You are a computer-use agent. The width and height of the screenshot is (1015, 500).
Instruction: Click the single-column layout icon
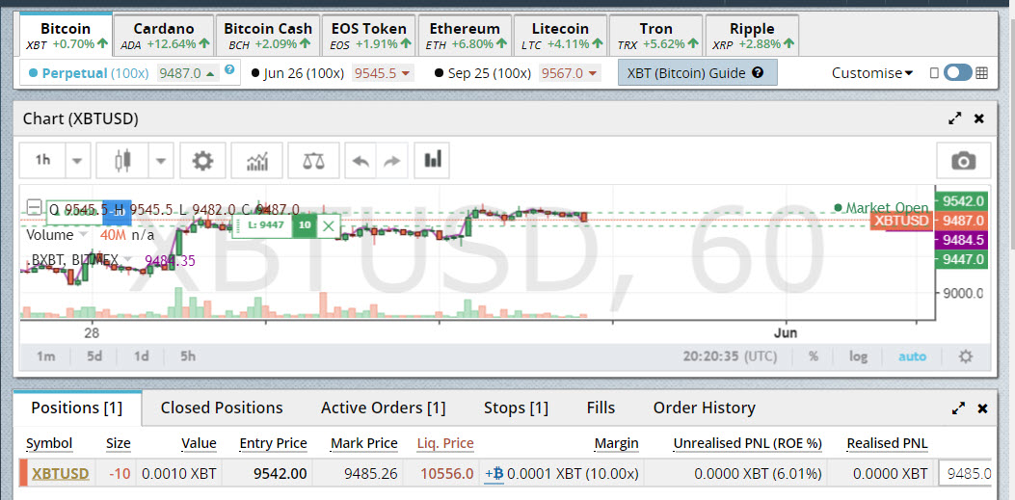pos(933,73)
